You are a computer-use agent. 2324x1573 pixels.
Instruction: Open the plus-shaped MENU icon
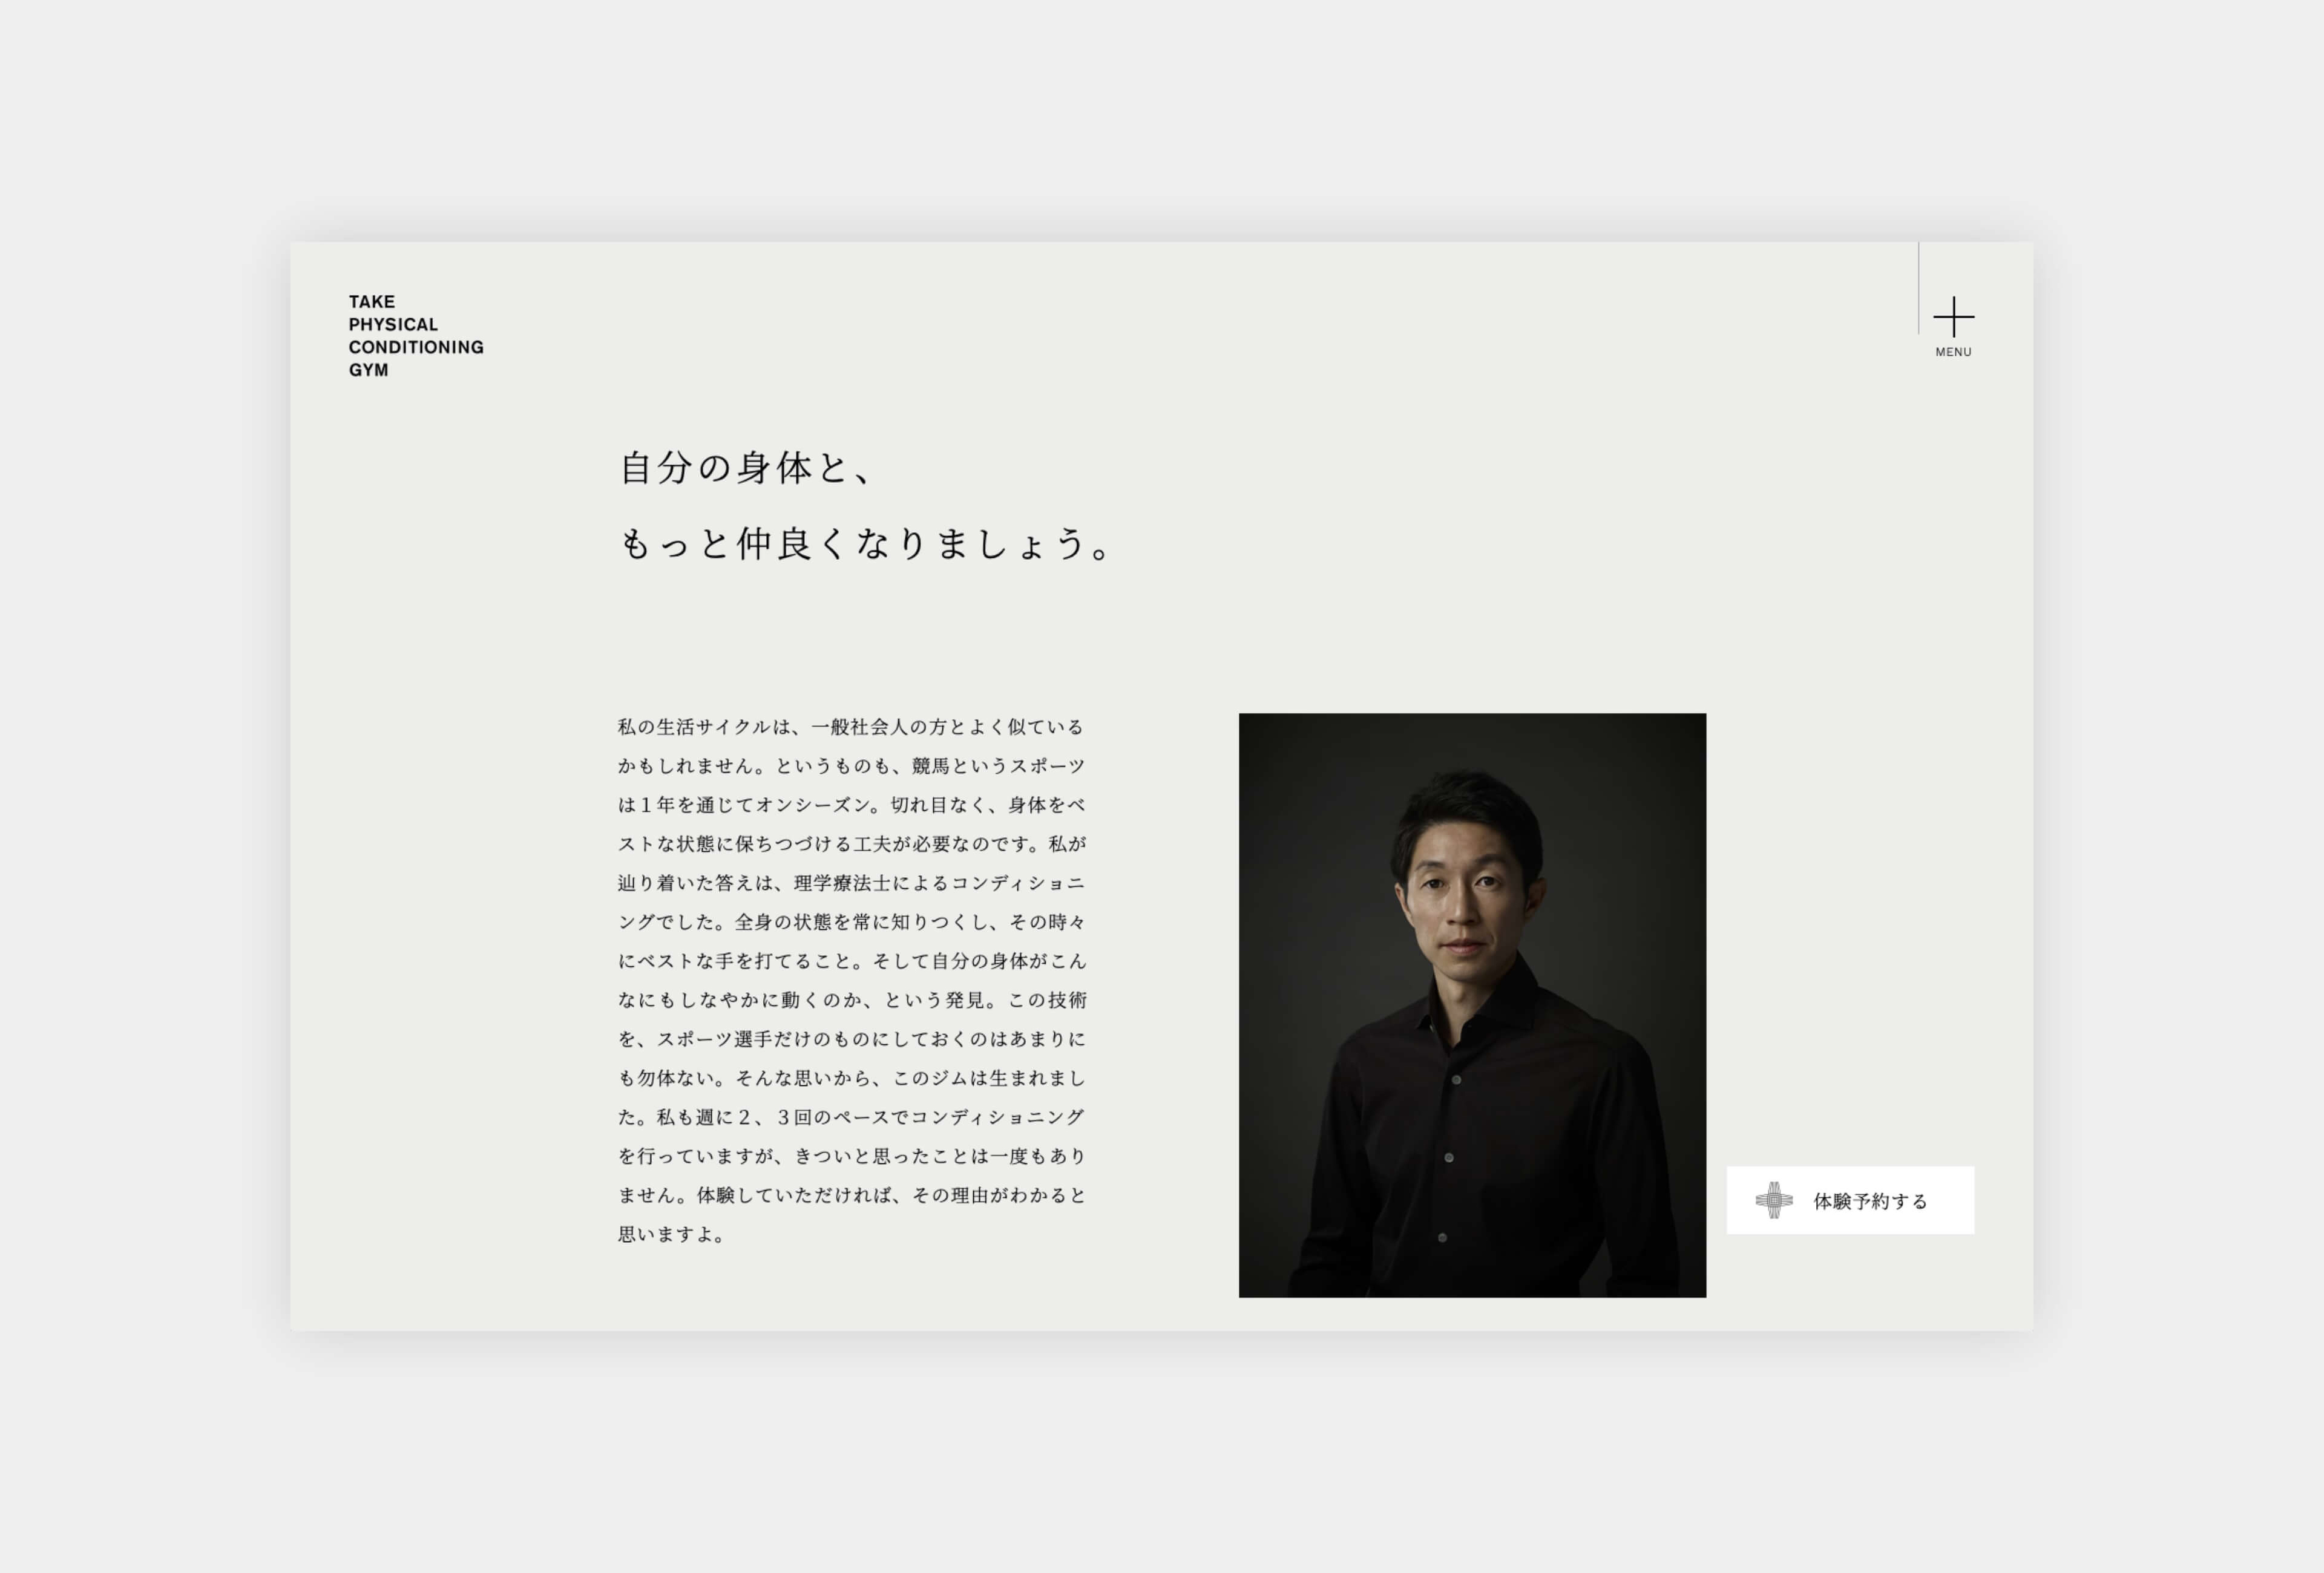1953,317
